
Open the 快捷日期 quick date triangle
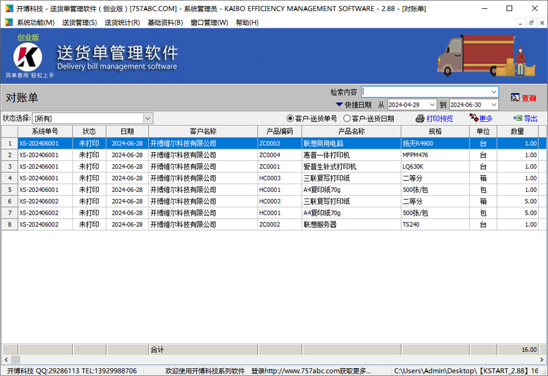tap(339, 105)
